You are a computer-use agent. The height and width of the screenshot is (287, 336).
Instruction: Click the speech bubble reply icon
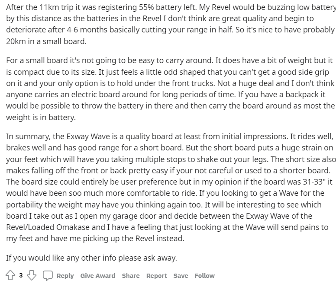coord(48,275)
